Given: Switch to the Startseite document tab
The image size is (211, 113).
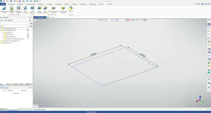Looking at the screenshot, I should point(51,17).
